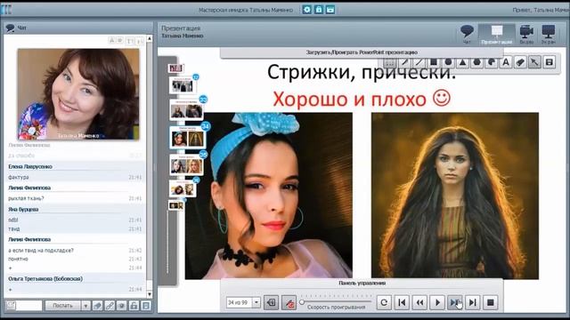Select the circle shape tool
The image size is (570, 320).
tap(448, 62)
